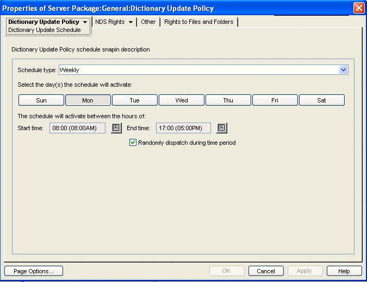Viewport: 367px width, 282px height.
Task: Click the 'Select the day(s)' label
Action: tap(74, 85)
